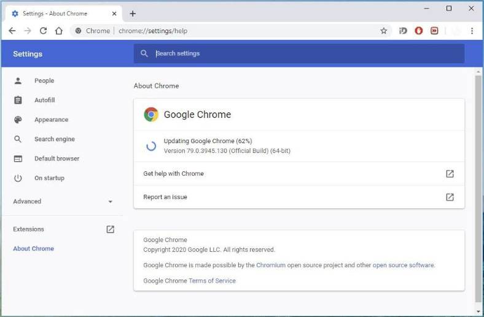Image resolution: width=484 pixels, height=317 pixels.
Task: Click the Version 79.0.3945.130 text
Action: point(227,151)
